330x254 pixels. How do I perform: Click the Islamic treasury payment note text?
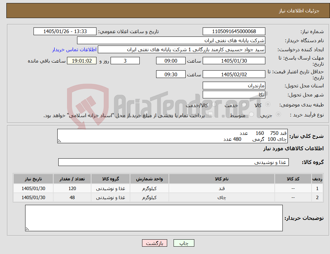(124, 115)
